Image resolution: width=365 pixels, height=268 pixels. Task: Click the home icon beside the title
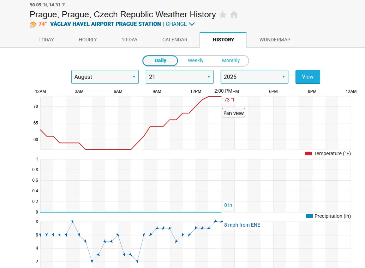[234, 15]
